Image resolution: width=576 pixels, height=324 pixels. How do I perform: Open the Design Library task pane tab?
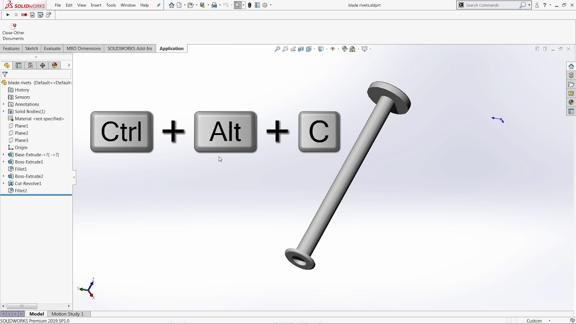[571, 75]
